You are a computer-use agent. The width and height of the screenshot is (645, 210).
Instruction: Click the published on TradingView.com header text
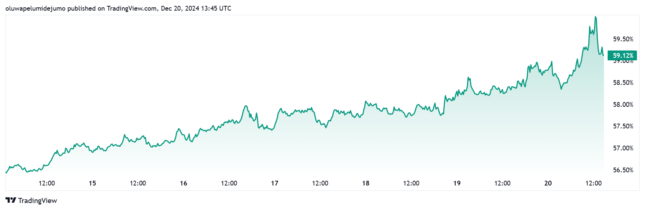(x=118, y=8)
